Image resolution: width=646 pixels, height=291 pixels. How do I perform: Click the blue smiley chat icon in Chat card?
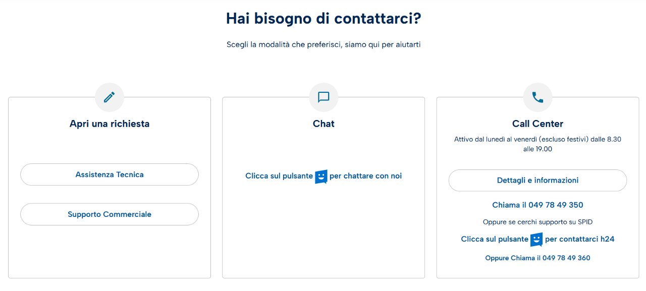(x=321, y=177)
